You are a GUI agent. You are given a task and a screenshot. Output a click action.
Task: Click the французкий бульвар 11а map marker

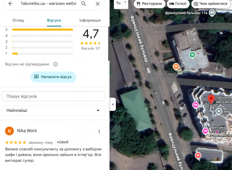(212, 13)
